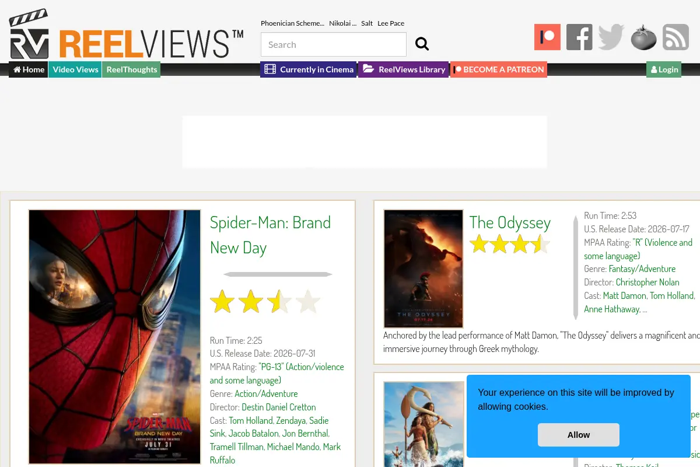This screenshot has height=467, width=700.
Task: Allow cookies with the Allow button
Action: pyautogui.click(x=579, y=435)
